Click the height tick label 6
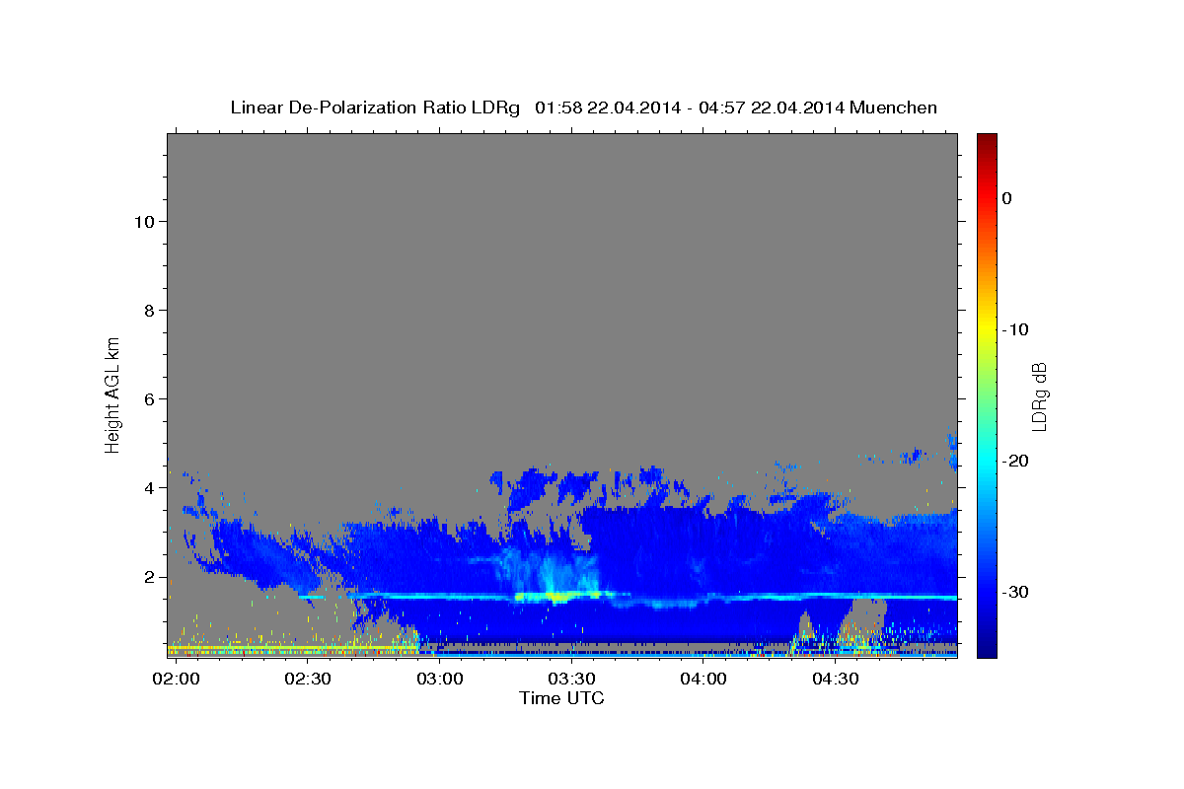 coord(147,398)
